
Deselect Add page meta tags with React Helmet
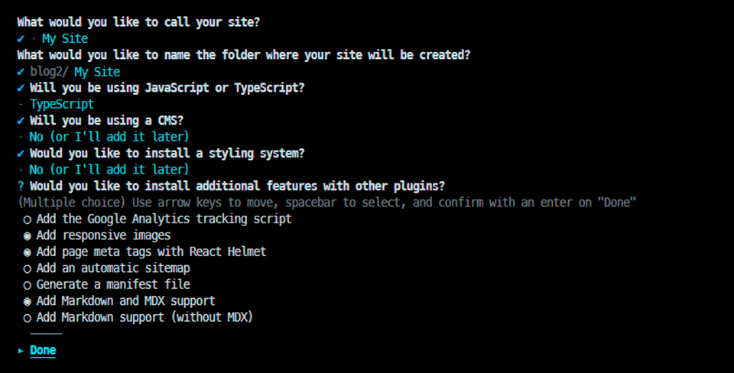(145, 251)
